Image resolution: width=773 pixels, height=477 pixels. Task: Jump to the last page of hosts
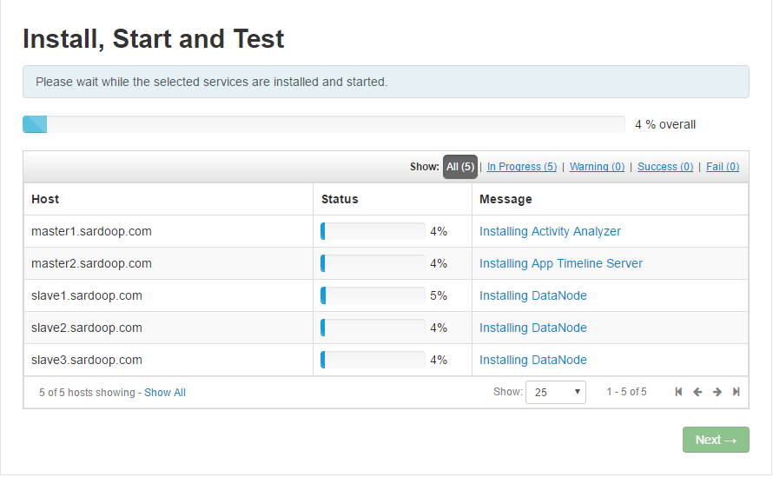pos(737,392)
